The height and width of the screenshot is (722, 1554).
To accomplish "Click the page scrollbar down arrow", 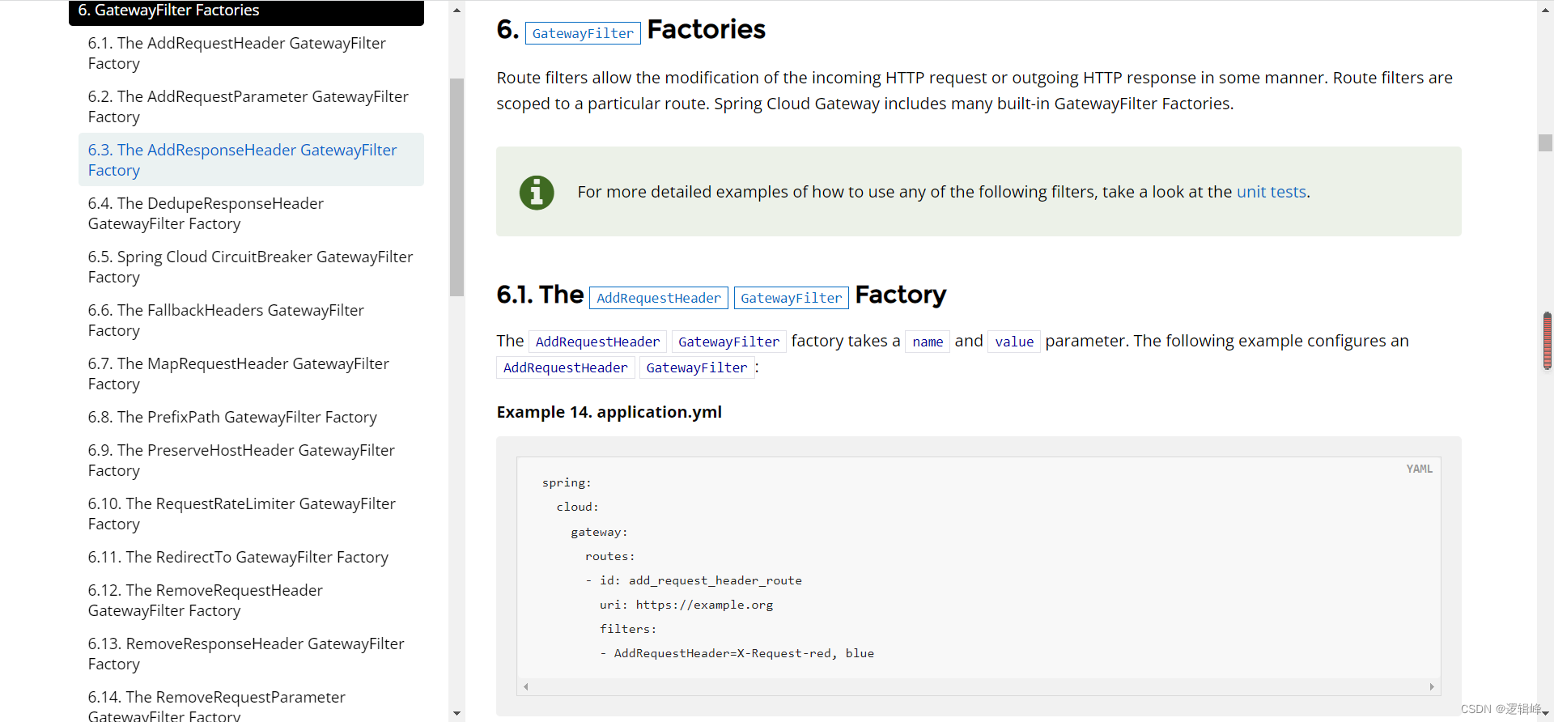I will click(x=1545, y=713).
